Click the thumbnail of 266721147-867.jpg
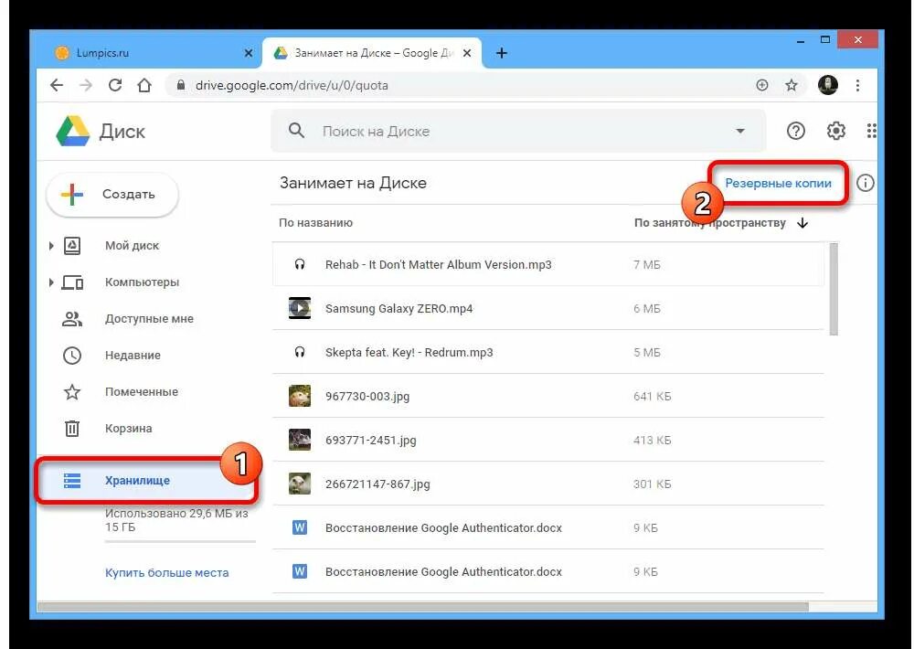Image resolution: width=914 pixels, height=649 pixels. pyautogui.click(x=300, y=484)
